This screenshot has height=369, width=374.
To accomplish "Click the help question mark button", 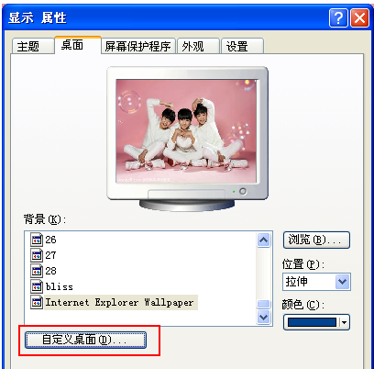I will coord(338,18).
